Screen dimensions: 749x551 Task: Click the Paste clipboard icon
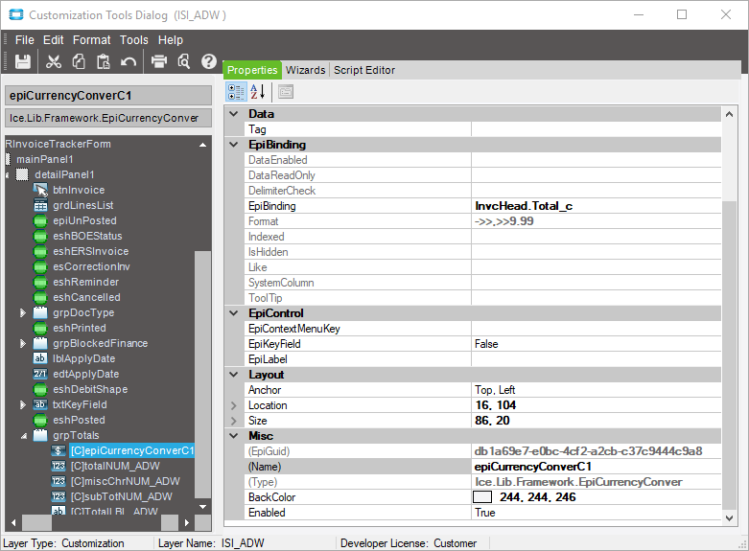[103, 61]
